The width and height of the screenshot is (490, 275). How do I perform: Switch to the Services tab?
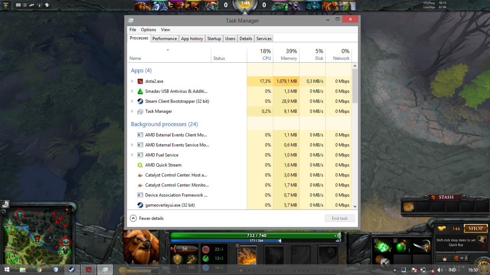click(x=264, y=39)
